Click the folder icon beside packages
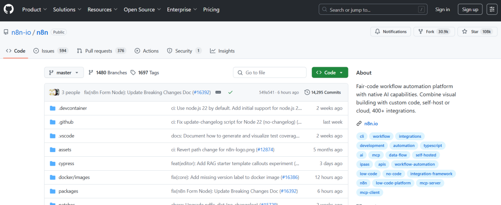 (53, 191)
